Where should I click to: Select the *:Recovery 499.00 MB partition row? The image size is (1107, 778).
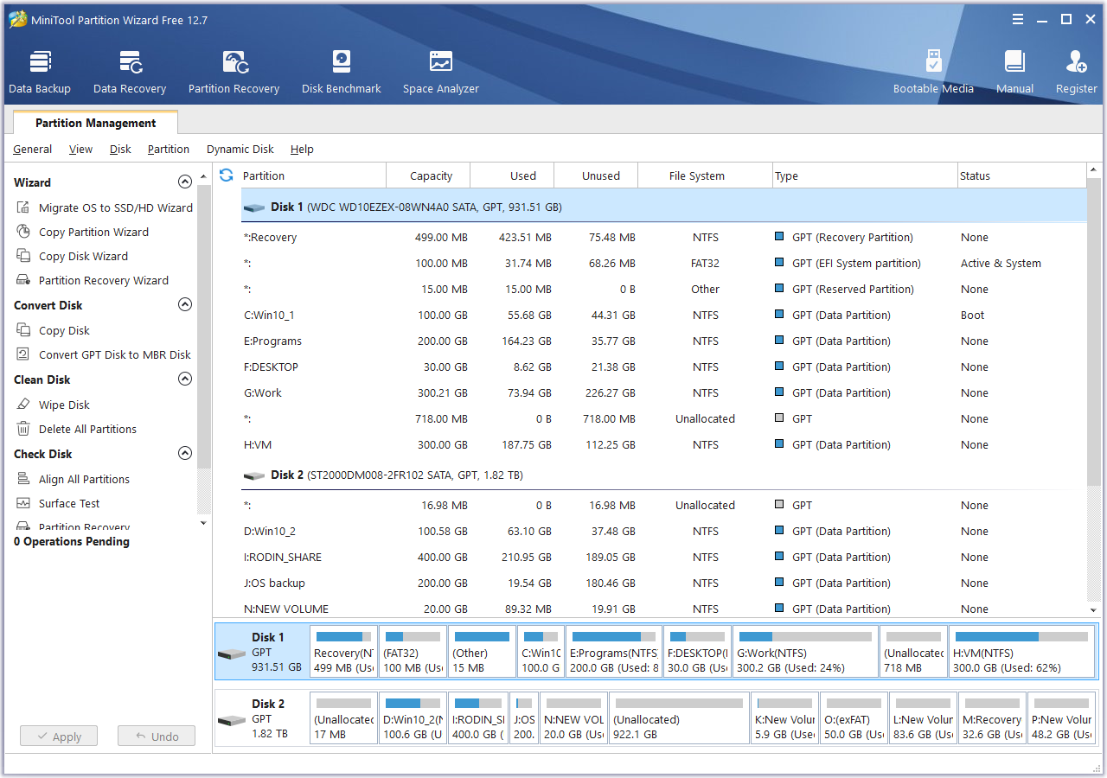(x=663, y=238)
